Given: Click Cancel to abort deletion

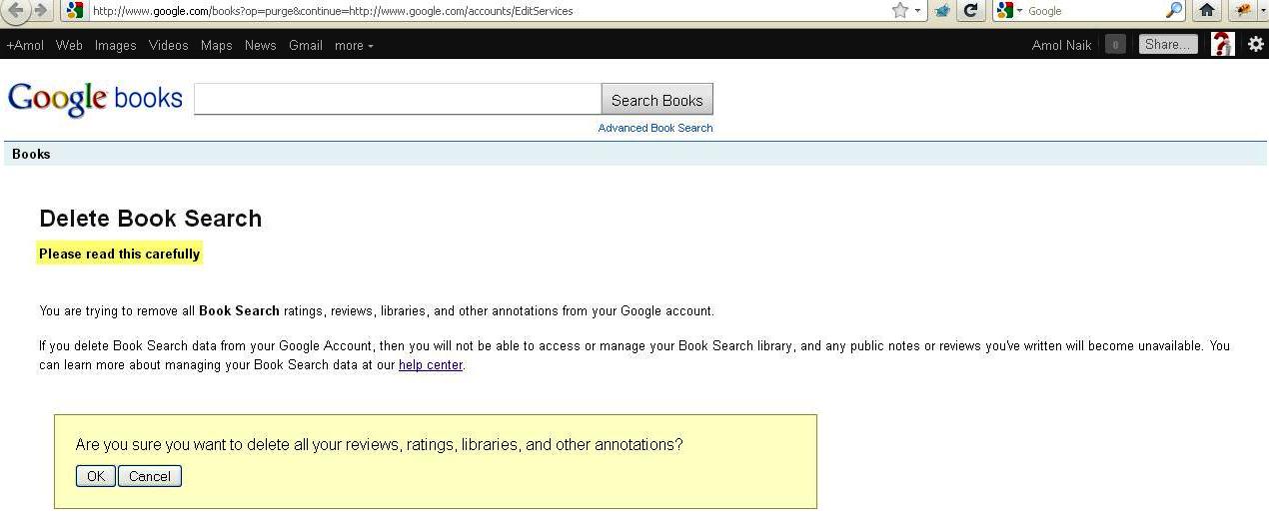Looking at the screenshot, I should click(x=150, y=476).
